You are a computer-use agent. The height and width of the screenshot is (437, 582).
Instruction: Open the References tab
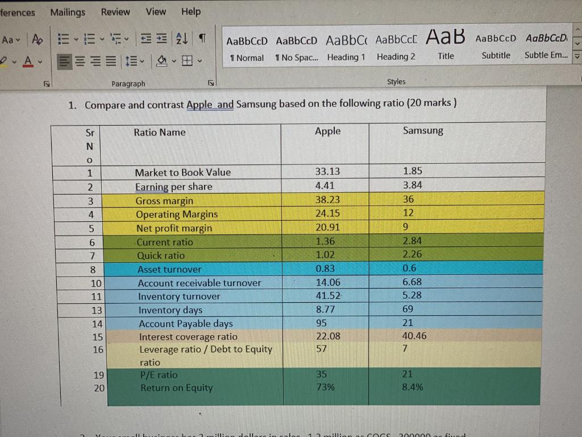tap(18, 13)
